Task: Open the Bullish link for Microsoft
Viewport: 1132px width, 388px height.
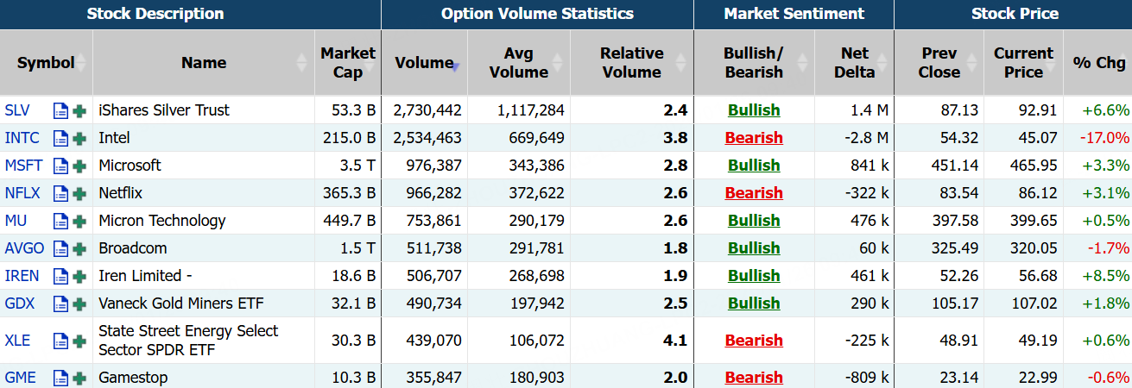Action: coord(754,166)
